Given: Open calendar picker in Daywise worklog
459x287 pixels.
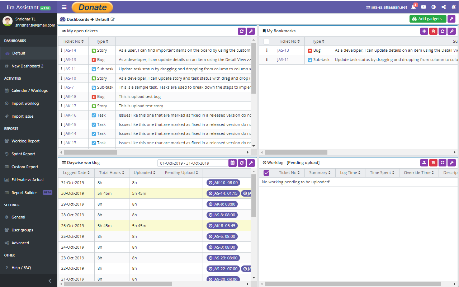Looking at the screenshot, I should (233, 163).
